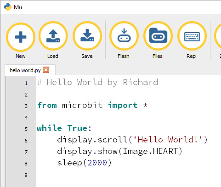This screenshot has height=187, width=221.
Task: Click the 'True' keyword on line 5
Action: coord(77,128)
